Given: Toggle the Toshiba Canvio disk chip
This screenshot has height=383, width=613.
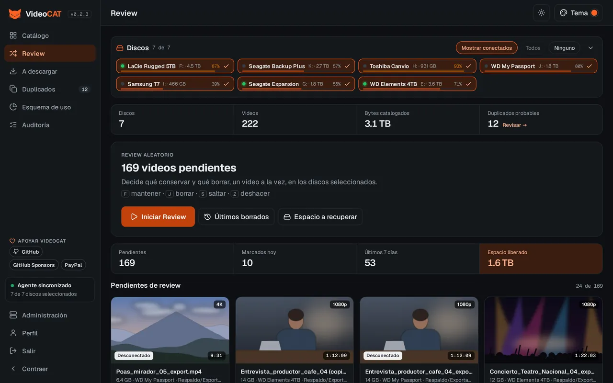Looking at the screenshot, I should click(417, 66).
